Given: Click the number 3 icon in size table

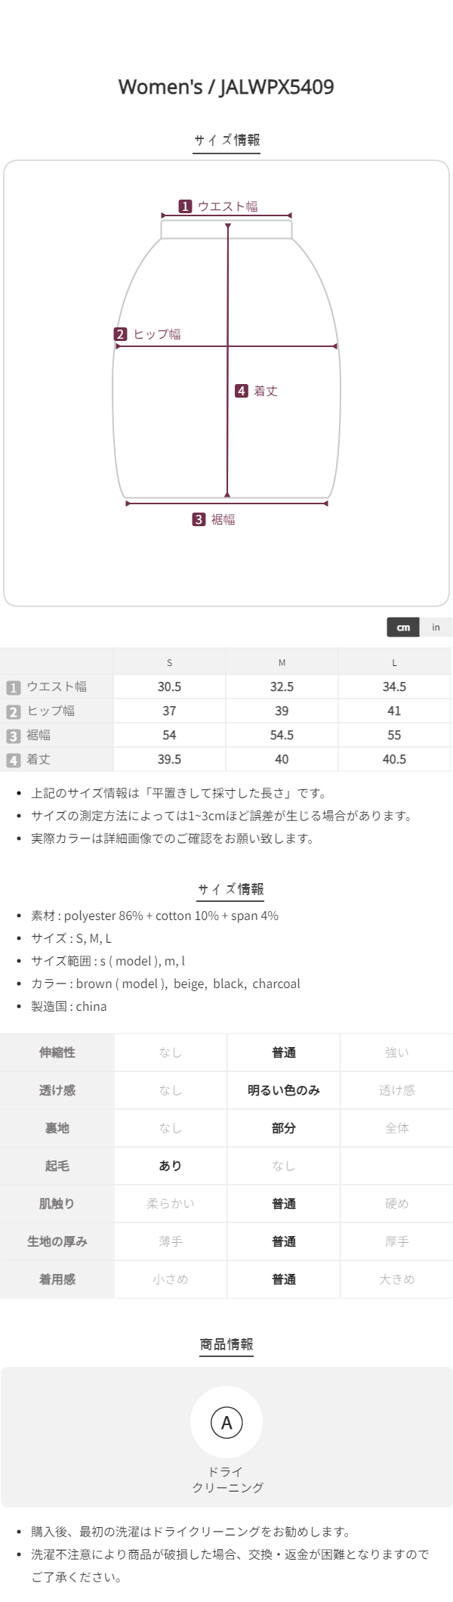Looking at the screenshot, I should pyautogui.click(x=13, y=736).
